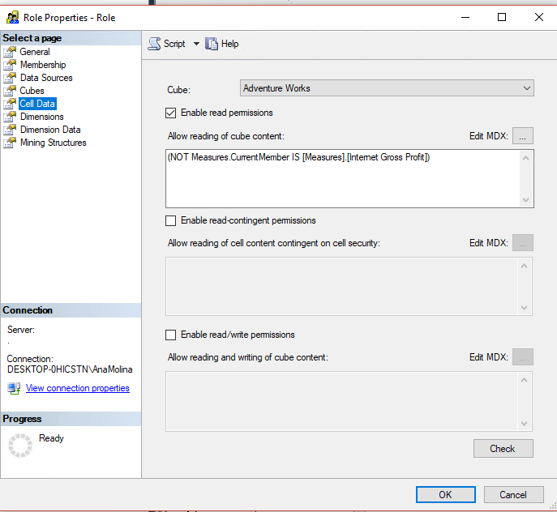Viewport: 557px width, 512px height.
Task: Check Enable read-contingent permissions
Action: (x=170, y=220)
